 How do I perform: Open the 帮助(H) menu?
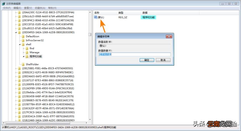[x=52, y=8]
